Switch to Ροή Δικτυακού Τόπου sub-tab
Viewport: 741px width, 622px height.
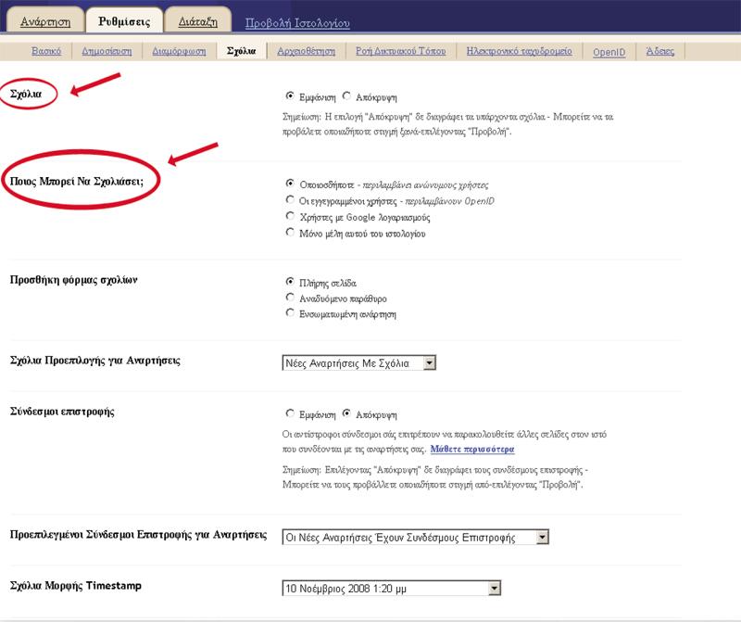pos(402,51)
